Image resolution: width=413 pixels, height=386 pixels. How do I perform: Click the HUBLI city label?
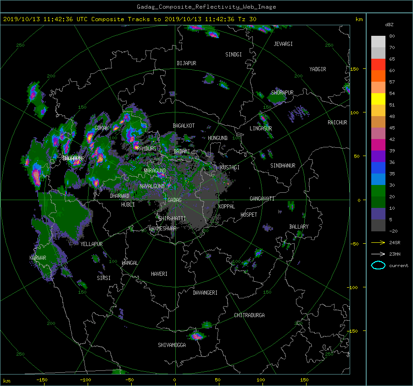(x=128, y=205)
